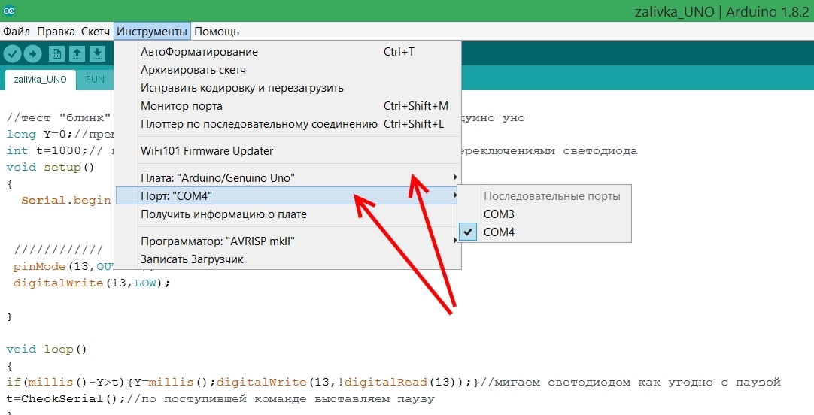Open Монитор порта from Tools menu
814x415 pixels.
click(x=181, y=106)
